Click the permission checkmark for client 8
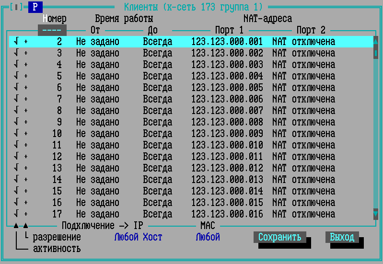 pos(16,111)
